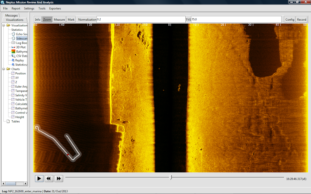
Task: Click the Salinity chart icon
Action: pos(13,95)
